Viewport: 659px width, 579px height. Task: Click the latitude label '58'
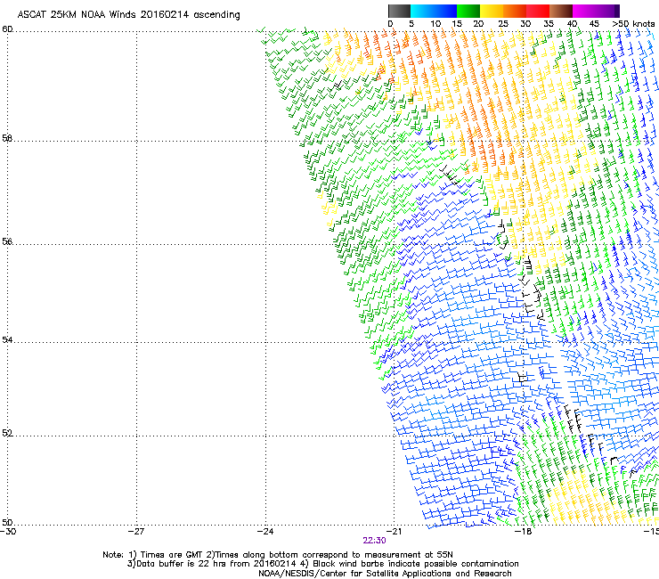(x=7, y=138)
